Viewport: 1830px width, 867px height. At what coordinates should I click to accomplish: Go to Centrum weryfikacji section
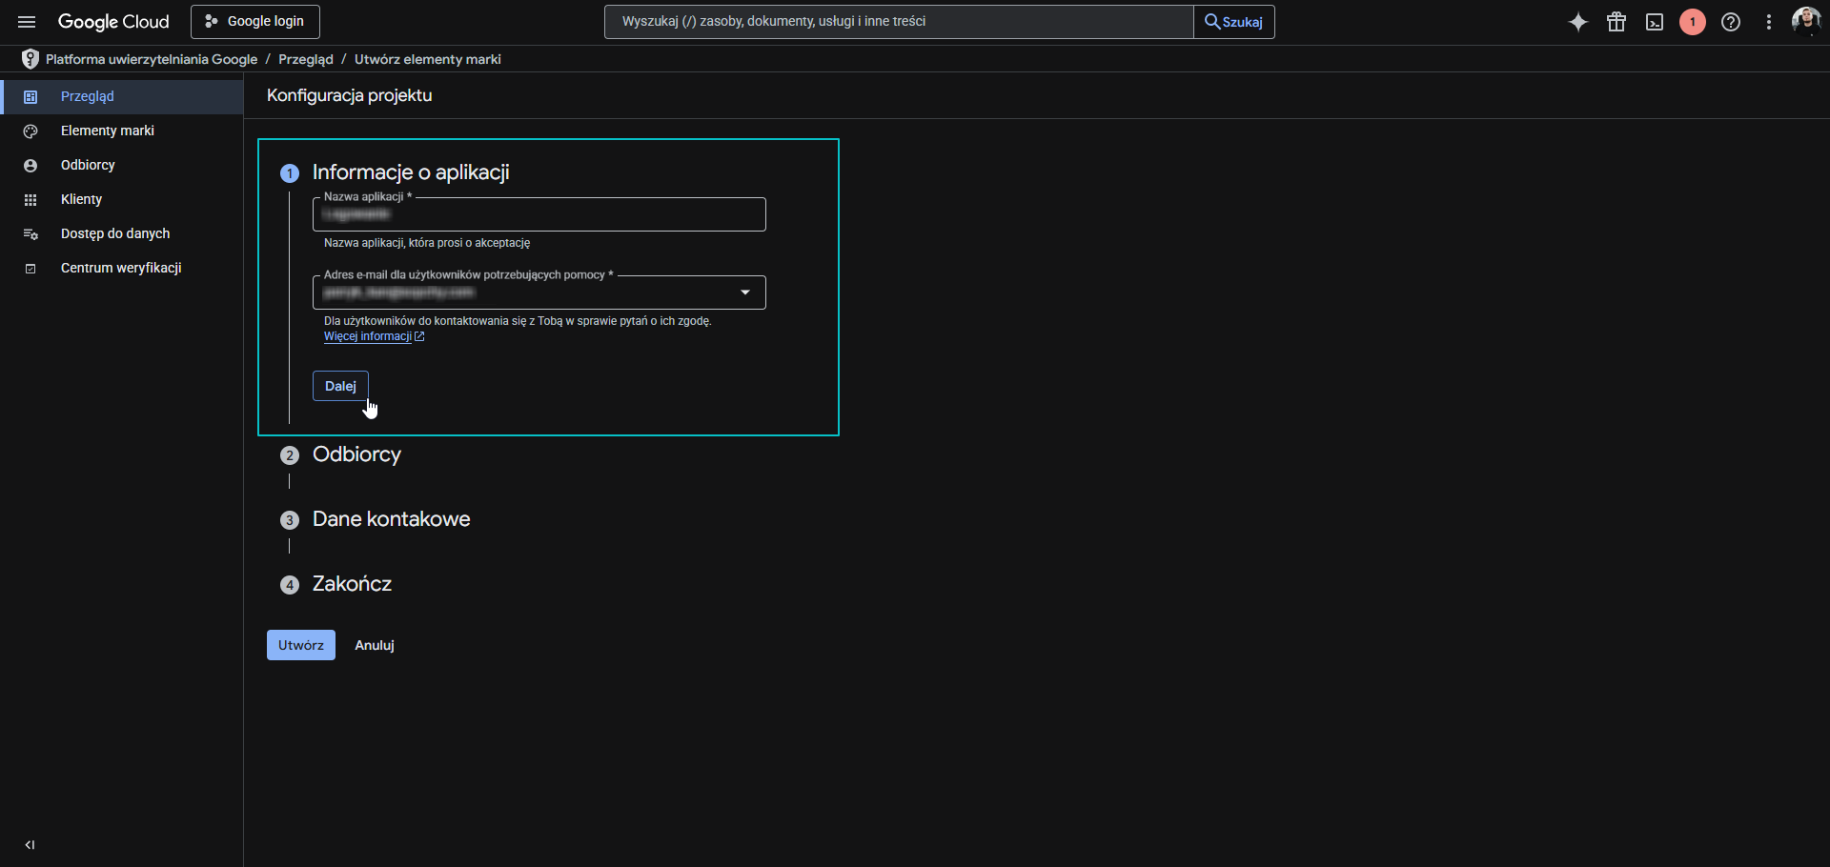pos(120,268)
